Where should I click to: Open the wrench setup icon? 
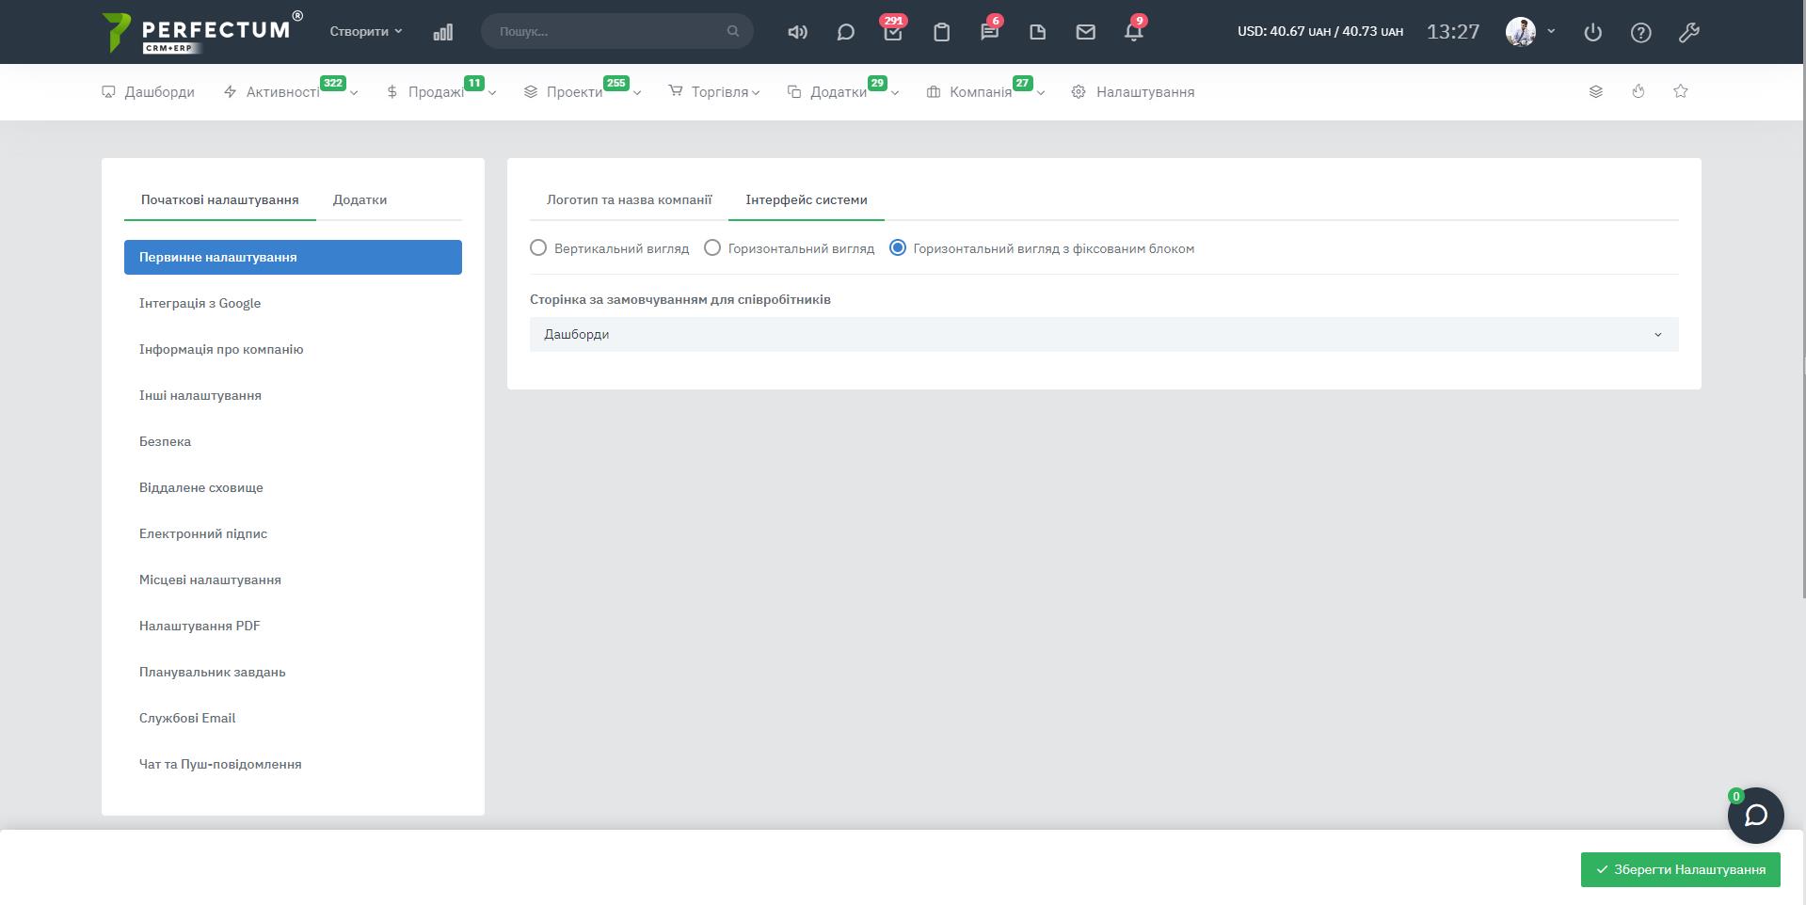tap(1688, 33)
